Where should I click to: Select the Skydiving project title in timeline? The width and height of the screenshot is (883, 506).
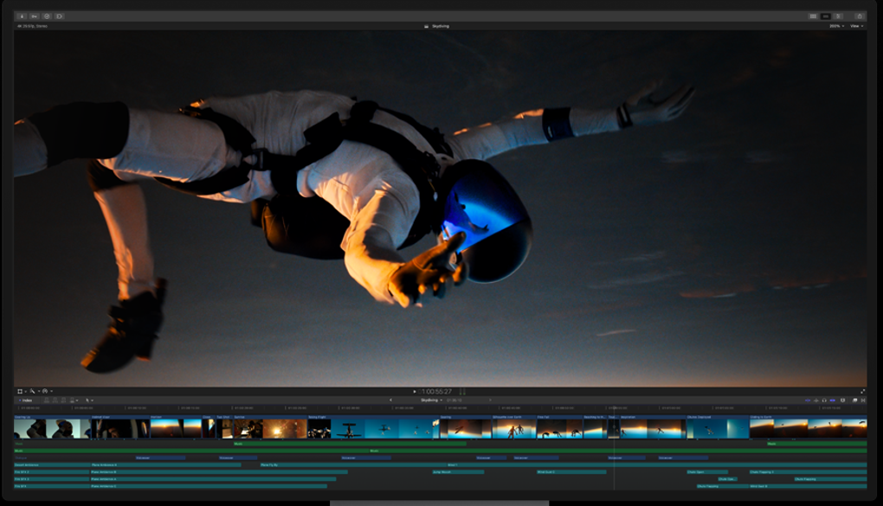tap(430, 400)
